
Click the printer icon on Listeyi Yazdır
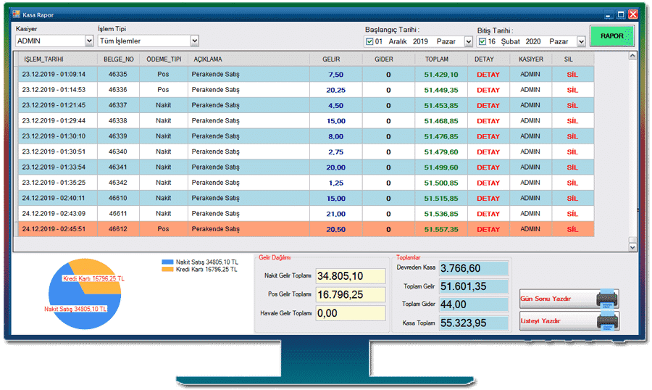(x=607, y=320)
